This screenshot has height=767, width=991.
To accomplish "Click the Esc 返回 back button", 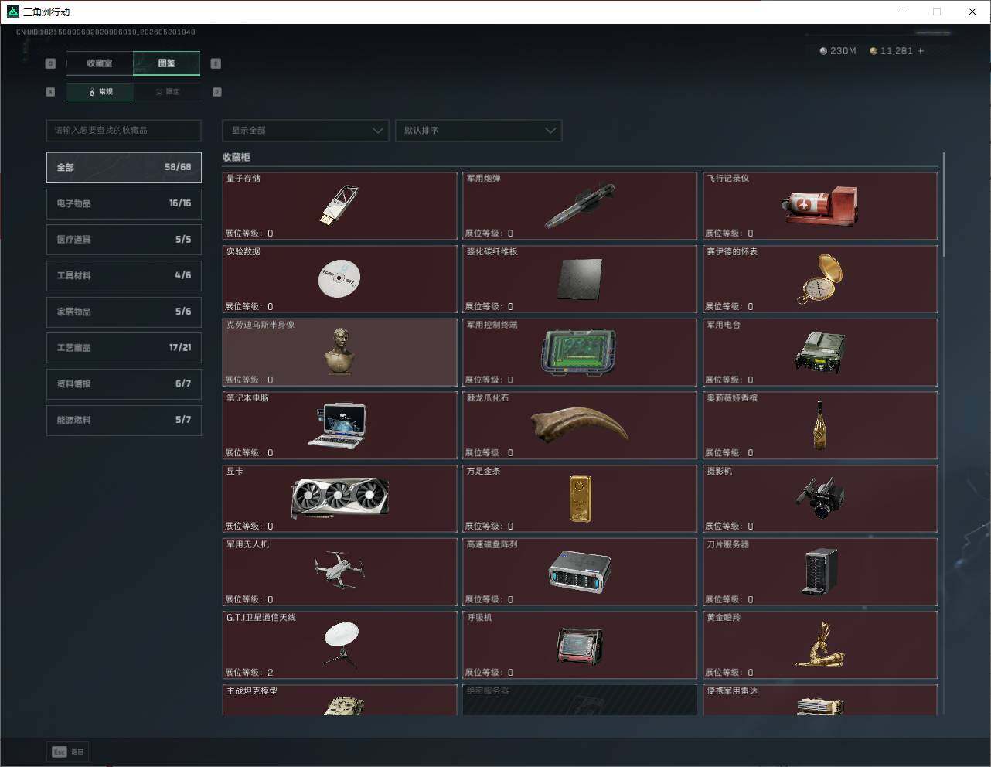I will coord(69,752).
